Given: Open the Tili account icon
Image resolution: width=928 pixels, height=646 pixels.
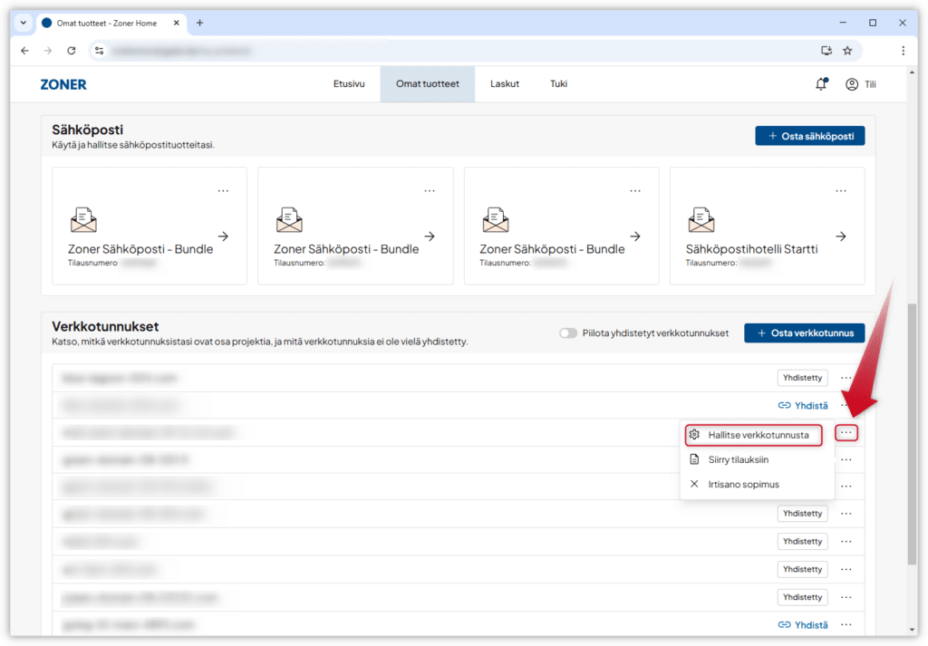Looking at the screenshot, I should click(852, 84).
